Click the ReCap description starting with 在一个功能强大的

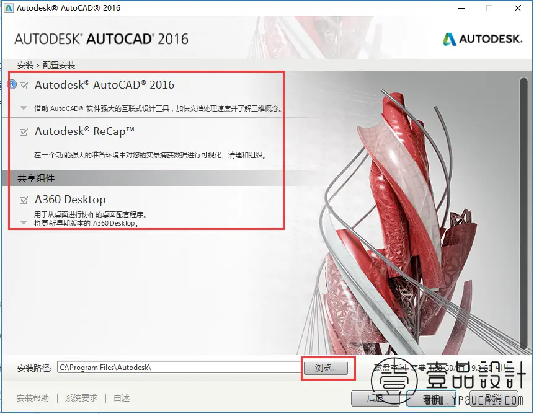[150, 155]
